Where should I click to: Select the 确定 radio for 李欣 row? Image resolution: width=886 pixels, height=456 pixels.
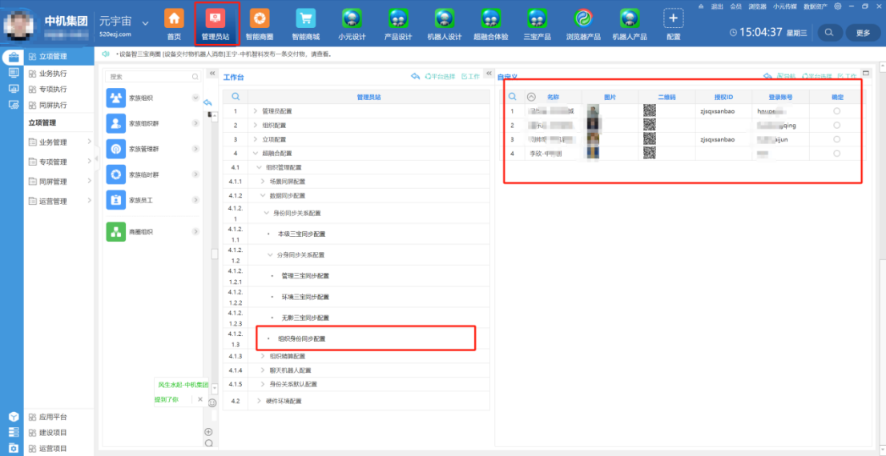837,154
